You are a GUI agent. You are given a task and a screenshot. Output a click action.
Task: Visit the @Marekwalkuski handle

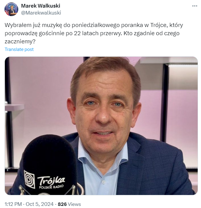point(41,13)
